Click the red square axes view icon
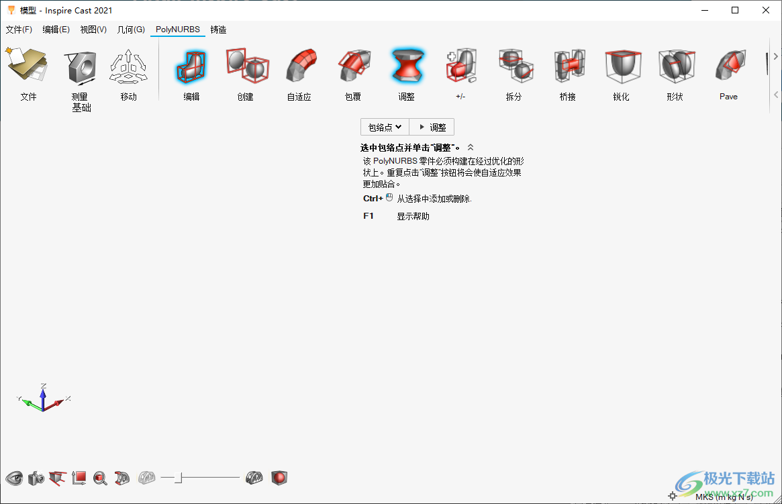This screenshot has height=504, width=782. [x=79, y=478]
